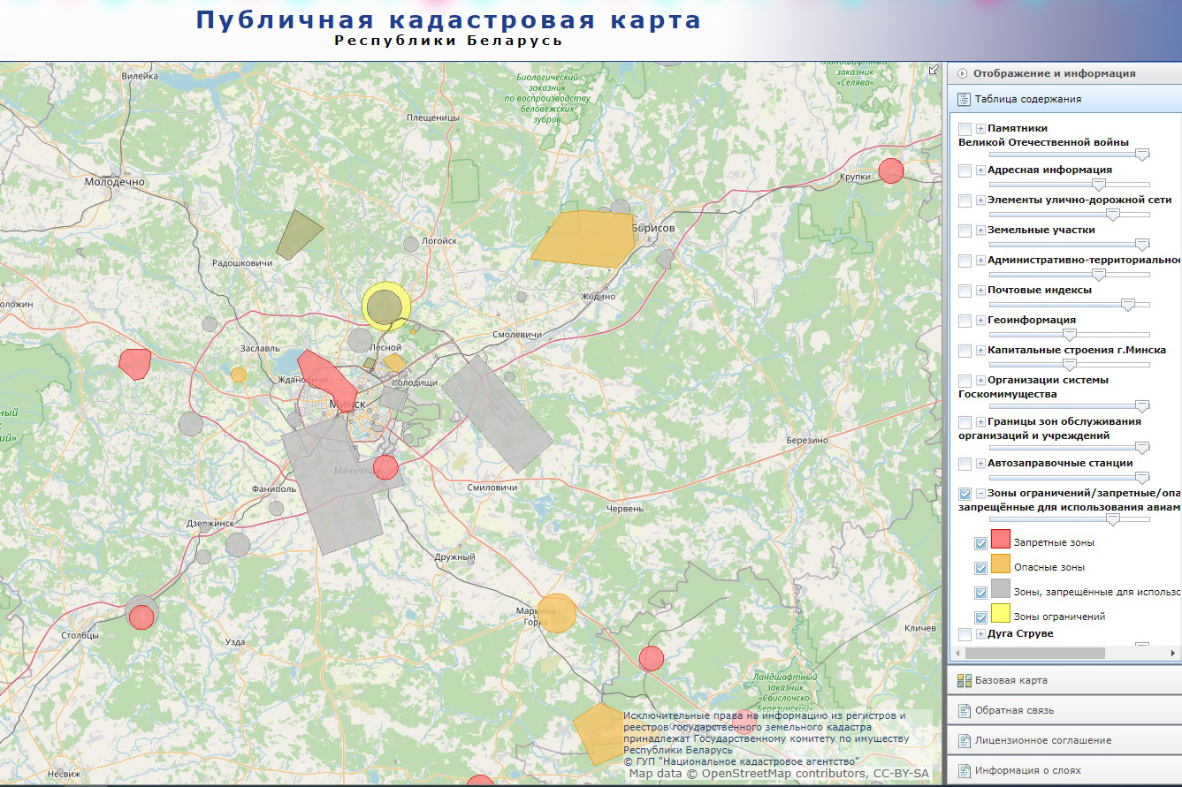Click the Базовая карта grid icon

click(x=964, y=680)
